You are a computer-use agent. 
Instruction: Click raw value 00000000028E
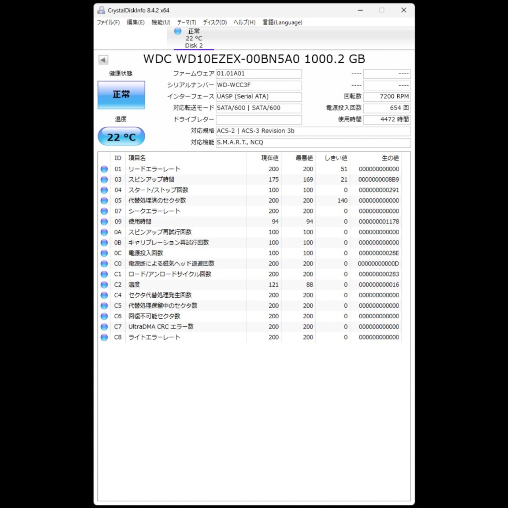tap(379, 253)
